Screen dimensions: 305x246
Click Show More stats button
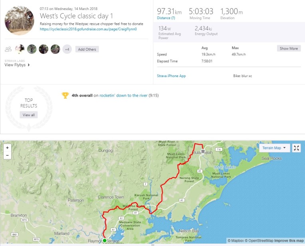click(289, 48)
